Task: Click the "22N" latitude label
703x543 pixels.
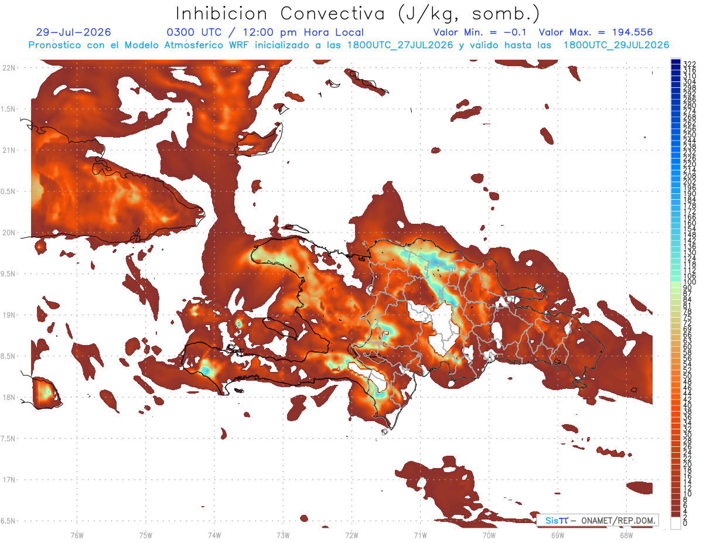Action: pyautogui.click(x=9, y=68)
